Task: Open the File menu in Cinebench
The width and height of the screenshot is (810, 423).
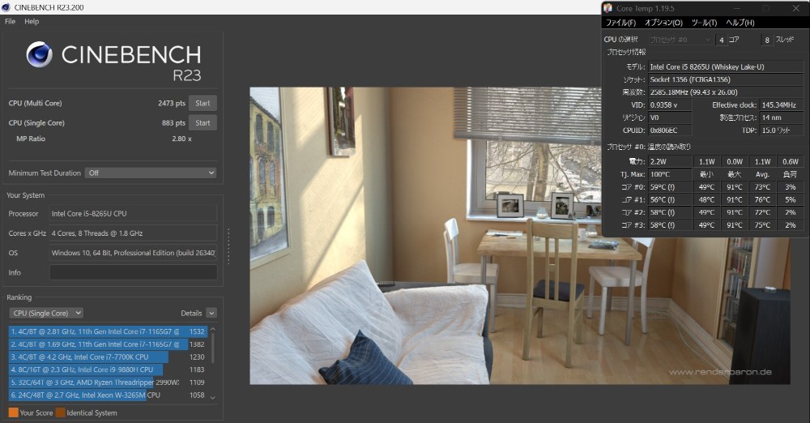Action: click(10, 21)
